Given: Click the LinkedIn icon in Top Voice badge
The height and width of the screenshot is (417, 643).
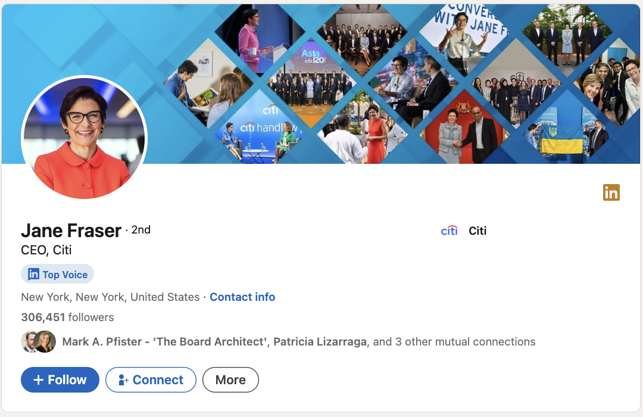Looking at the screenshot, I should (33, 274).
